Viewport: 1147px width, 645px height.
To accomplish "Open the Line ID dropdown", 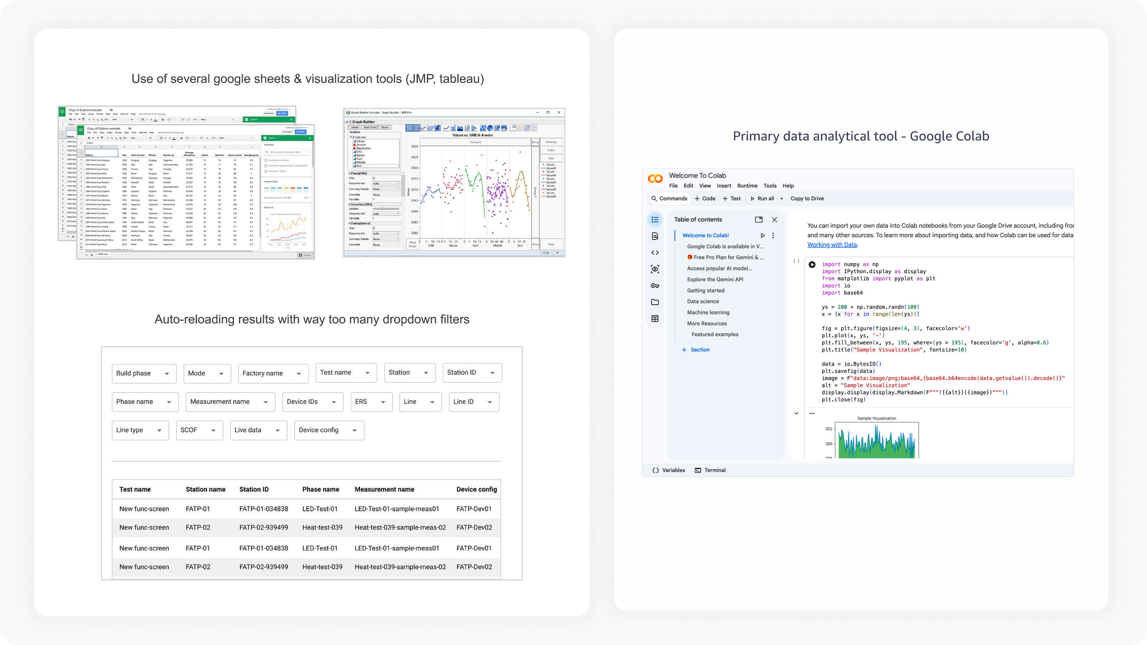I will (x=474, y=402).
